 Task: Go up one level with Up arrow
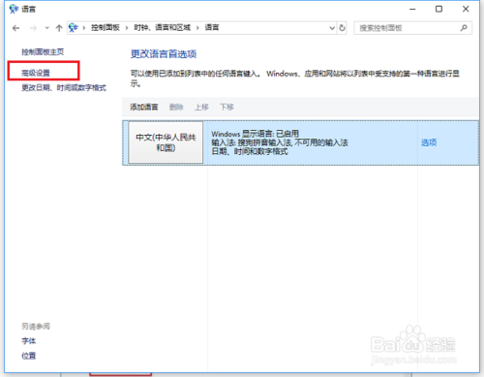click(x=59, y=28)
